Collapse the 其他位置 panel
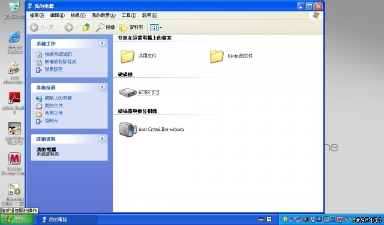Image resolution: width=384 pixels, height=225 pixels. 102,87
